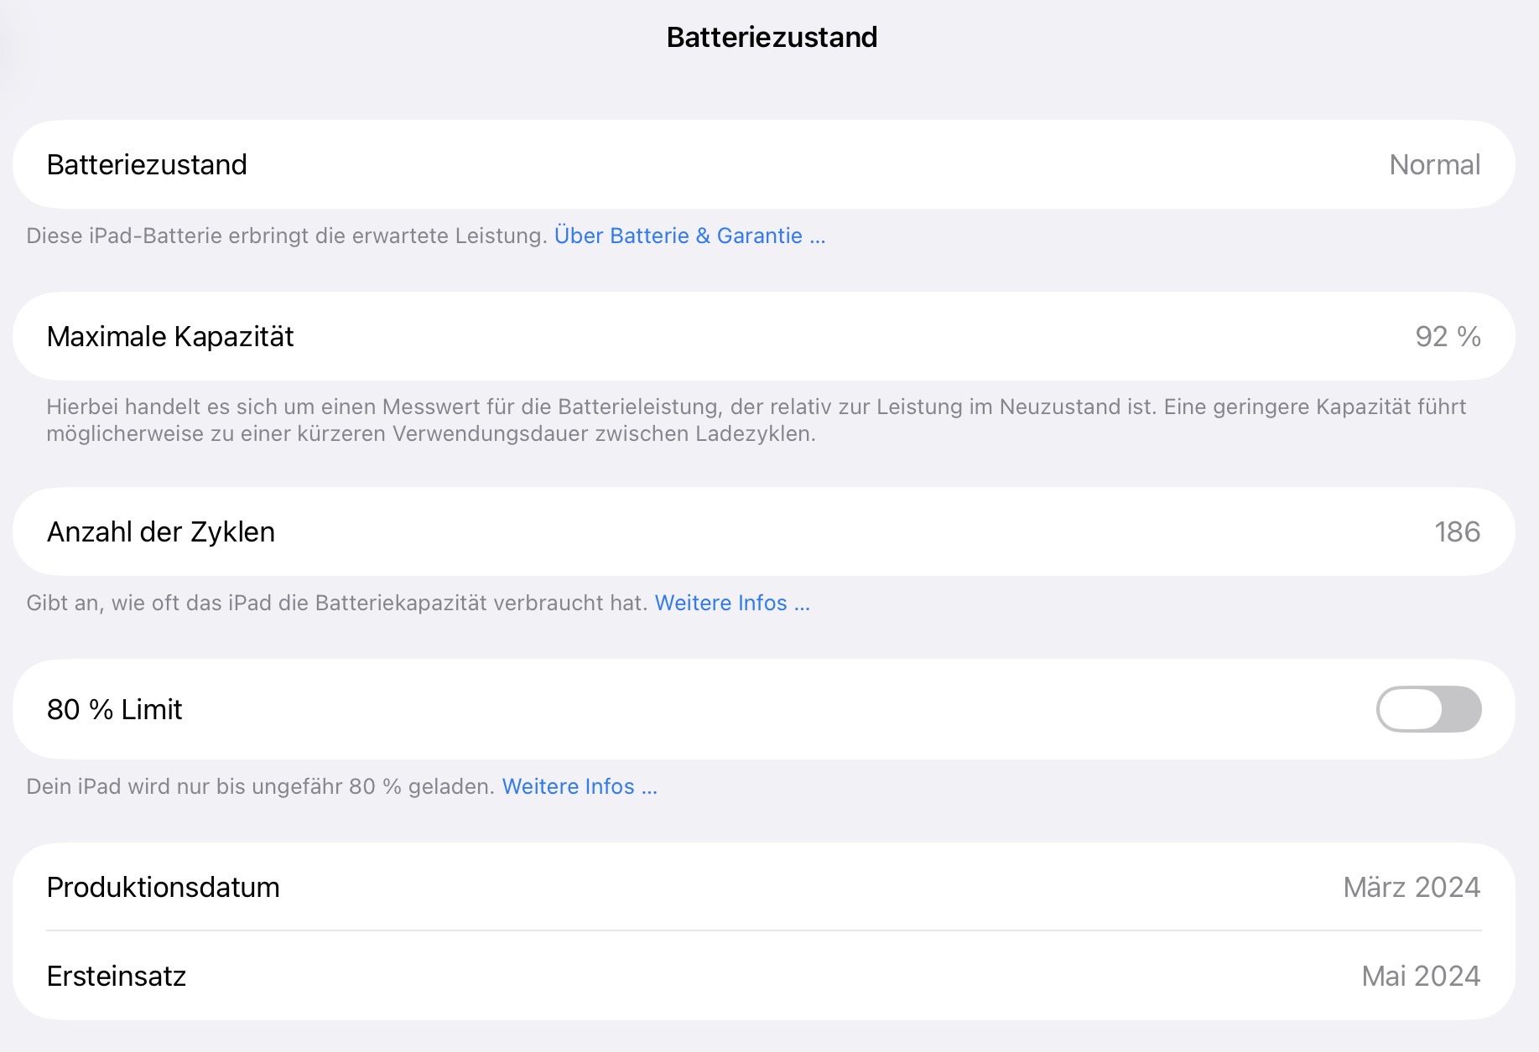Select the Batteriezustand row label
1539x1052 pixels.
click(147, 164)
